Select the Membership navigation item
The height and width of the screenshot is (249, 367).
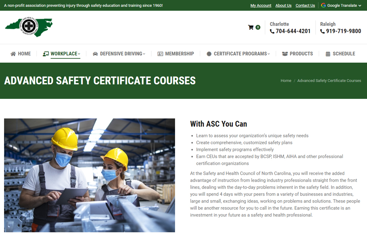(180, 53)
